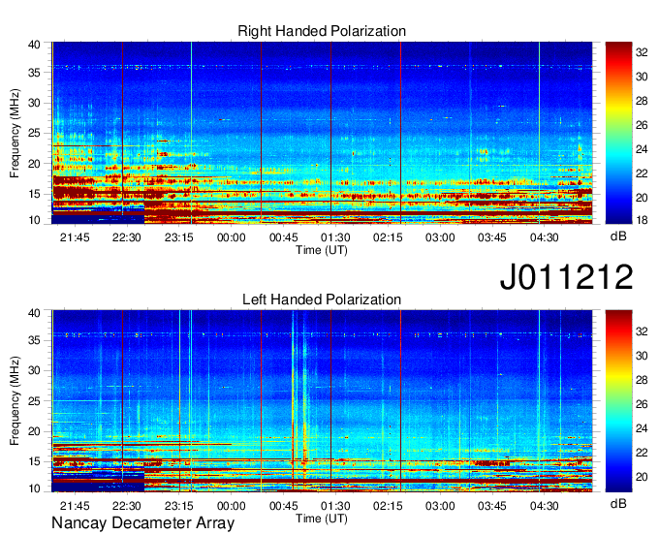Image resolution: width=659 pixels, height=535 pixels.
Task: Click the 30 value on the bottom colorbar
Action: click(642, 356)
